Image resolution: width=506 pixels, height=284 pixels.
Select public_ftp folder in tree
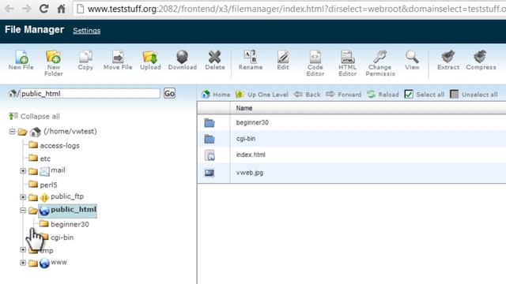tap(67, 196)
